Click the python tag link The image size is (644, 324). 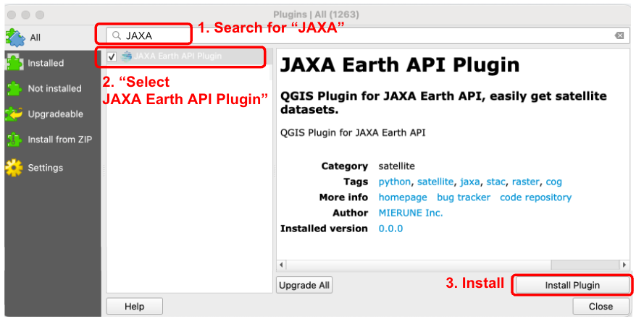[x=394, y=182]
